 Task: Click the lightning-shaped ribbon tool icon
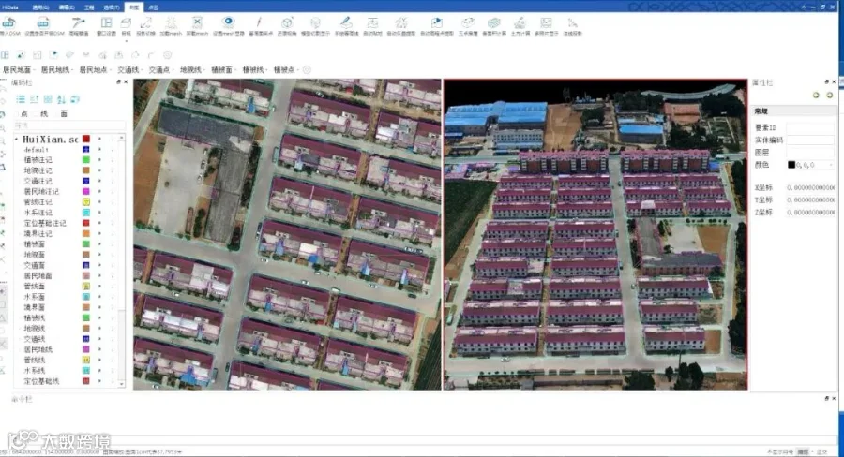(259, 22)
